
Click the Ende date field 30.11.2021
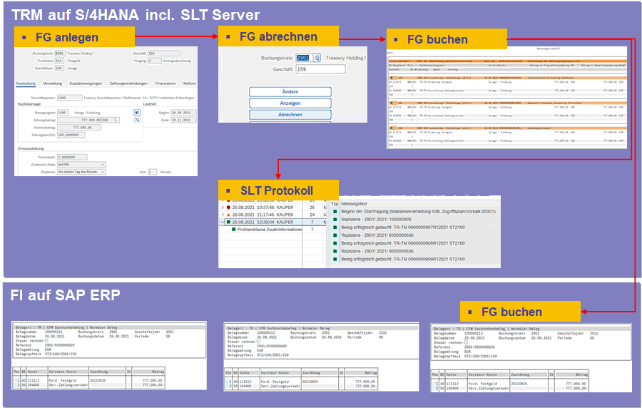click(x=183, y=120)
